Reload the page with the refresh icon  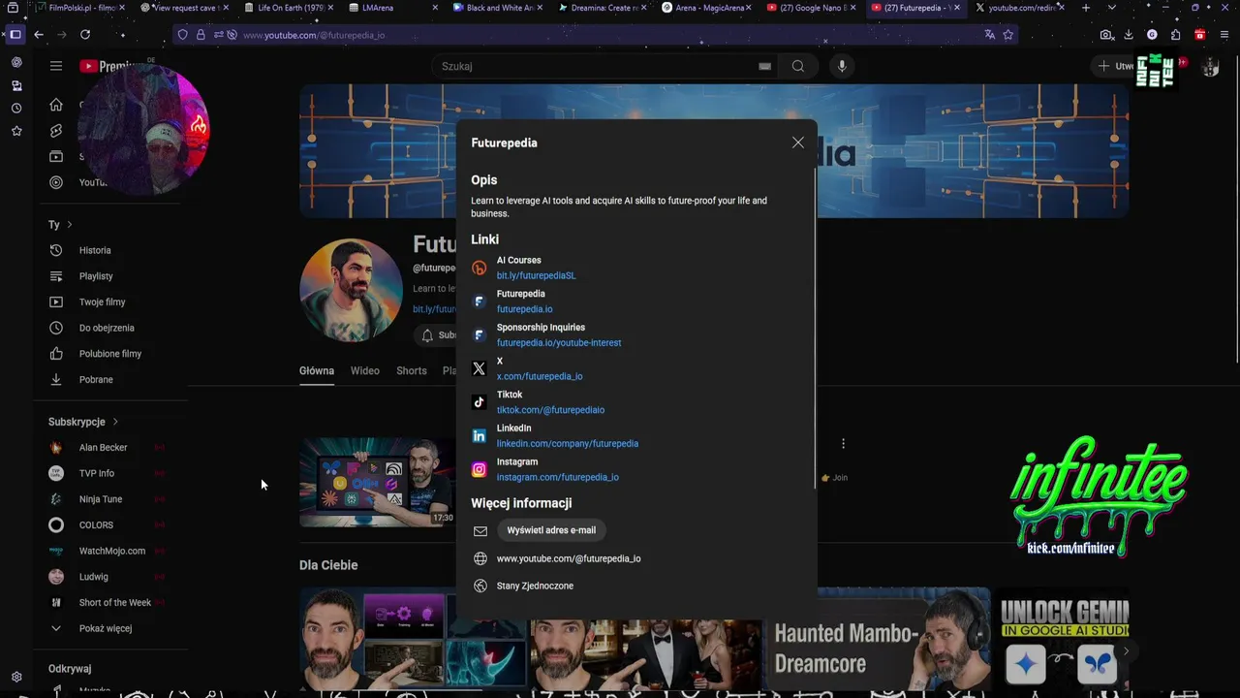click(85, 34)
